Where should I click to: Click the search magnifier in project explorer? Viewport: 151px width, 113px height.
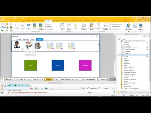point(144,36)
